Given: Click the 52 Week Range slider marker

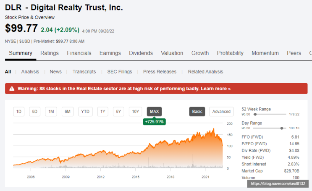Looking at the screenshot, I should [255, 115].
